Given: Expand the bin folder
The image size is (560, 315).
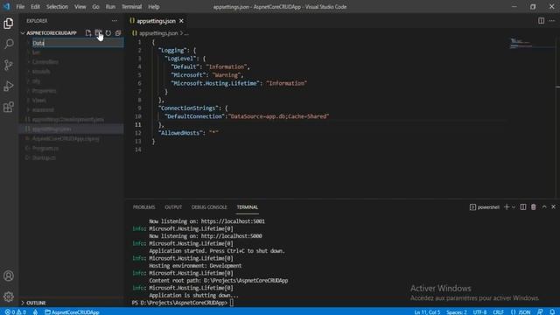Looking at the screenshot, I should pos(36,52).
